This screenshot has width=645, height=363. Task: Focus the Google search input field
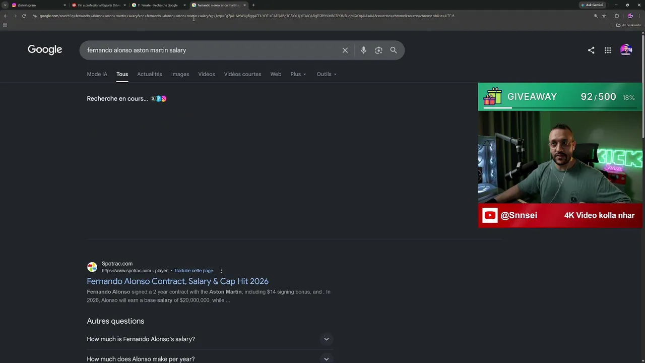click(212, 50)
